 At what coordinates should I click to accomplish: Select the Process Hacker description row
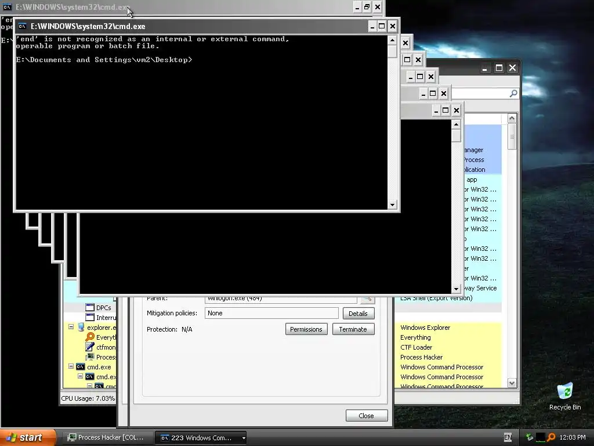tap(448, 357)
